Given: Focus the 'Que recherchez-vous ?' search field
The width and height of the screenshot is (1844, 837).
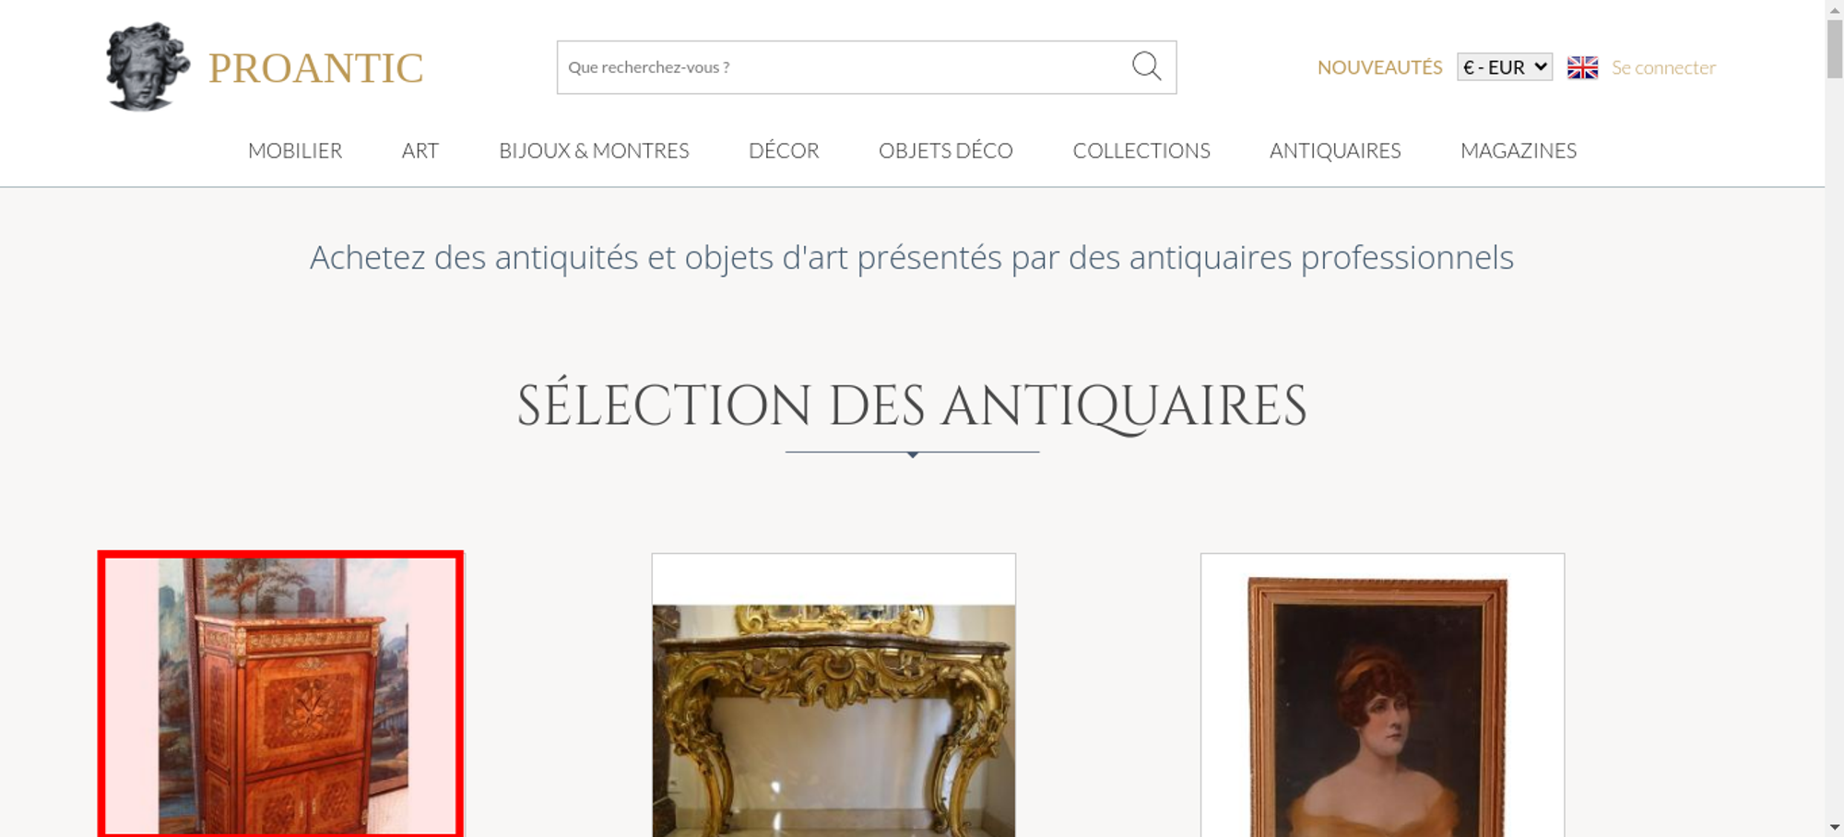Looking at the screenshot, I should pyautogui.click(x=844, y=67).
